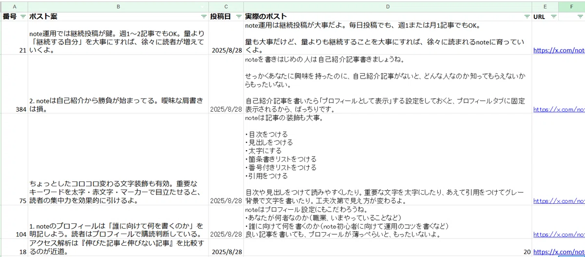
Task: Select the 2025/8/28 date in row 384
Action: coord(226,84)
